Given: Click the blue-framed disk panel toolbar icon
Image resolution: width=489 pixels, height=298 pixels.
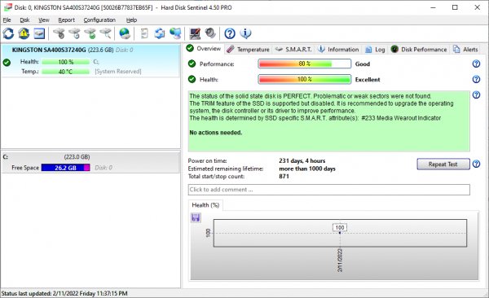Looking at the screenshot, I should pyautogui.click(x=39, y=33).
